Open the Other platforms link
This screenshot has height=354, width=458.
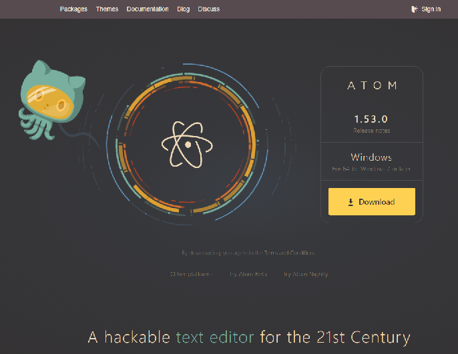click(x=192, y=274)
